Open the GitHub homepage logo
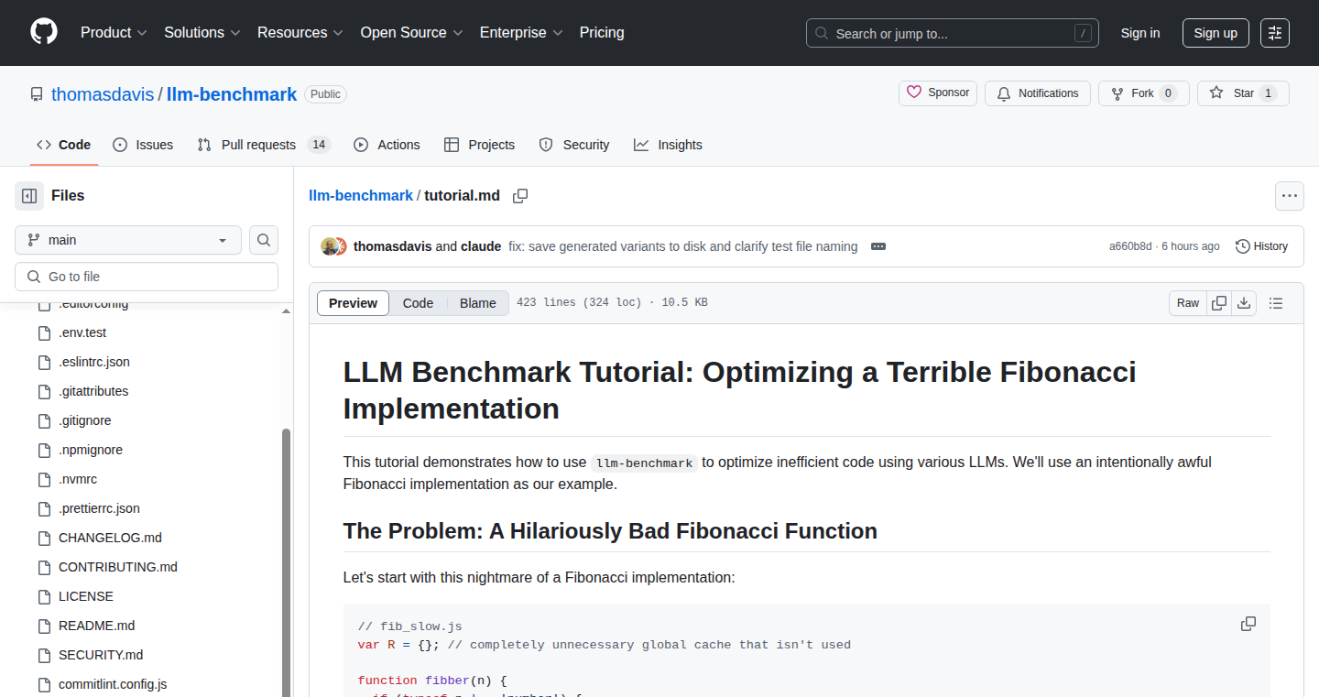Viewport: 1319px width, 697px height. coord(44,32)
